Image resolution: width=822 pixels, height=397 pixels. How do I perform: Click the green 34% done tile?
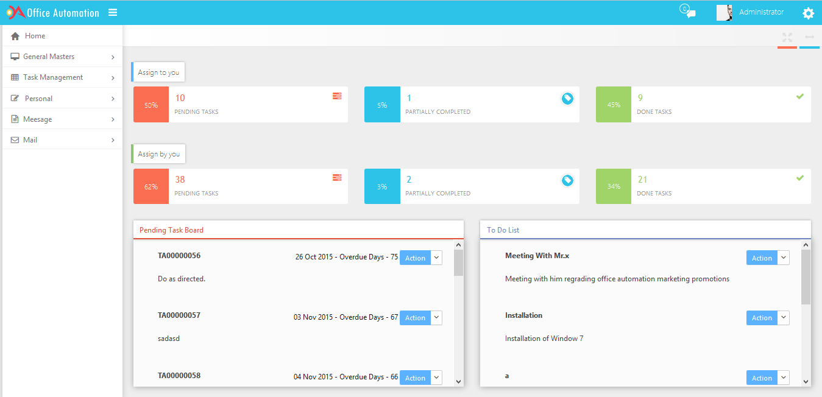click(x=614, y=186)
